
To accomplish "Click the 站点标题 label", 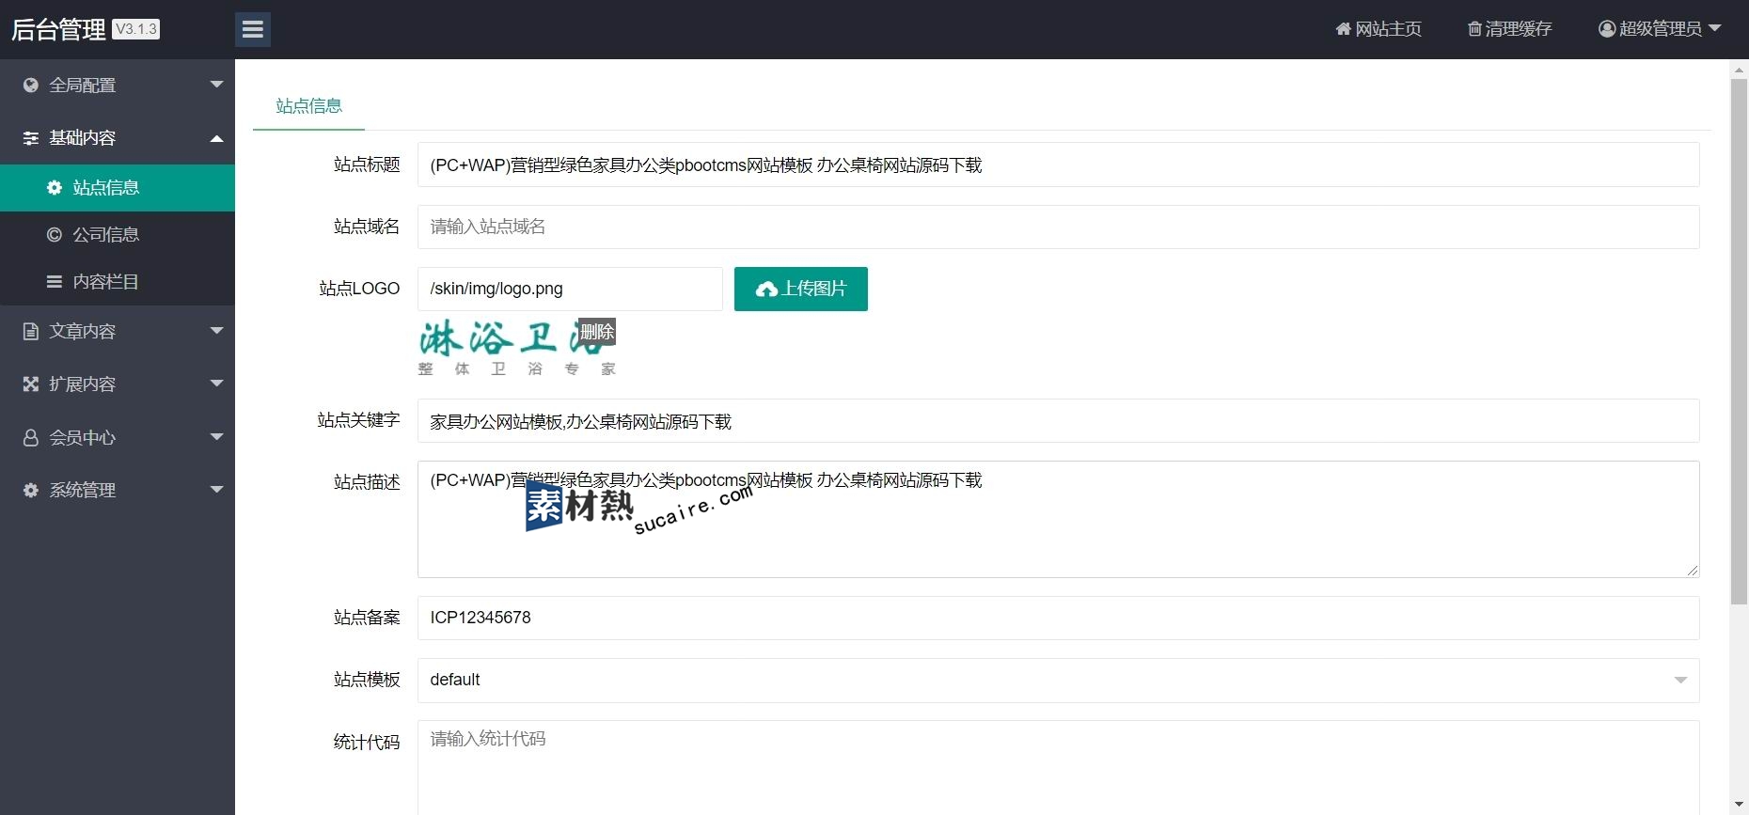I will [367, 165].
